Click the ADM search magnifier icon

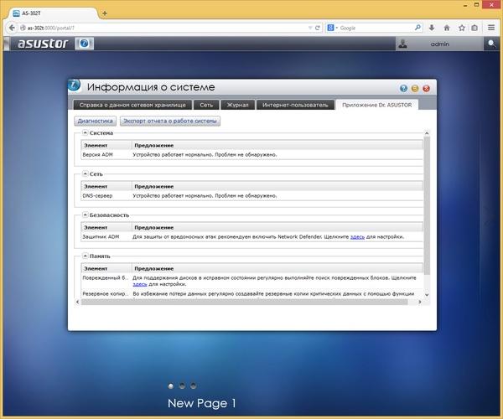(491, 44)
